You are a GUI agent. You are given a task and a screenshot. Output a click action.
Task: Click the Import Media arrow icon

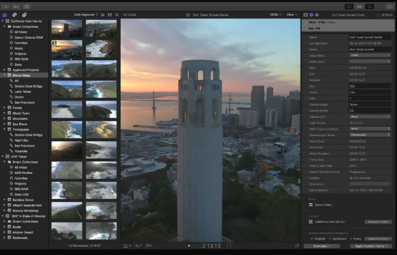click(6, 6)
